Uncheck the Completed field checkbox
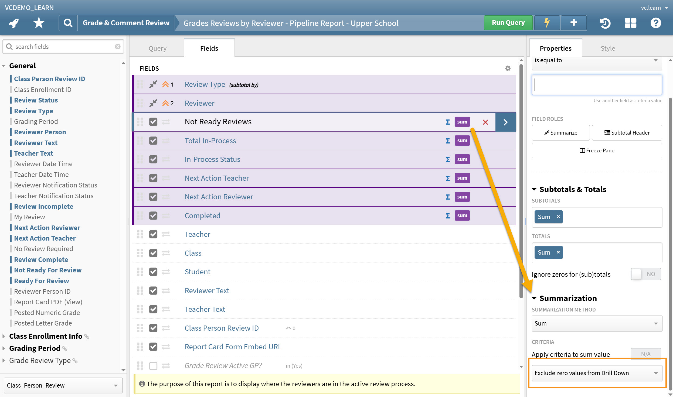 (x=153, y=215)
